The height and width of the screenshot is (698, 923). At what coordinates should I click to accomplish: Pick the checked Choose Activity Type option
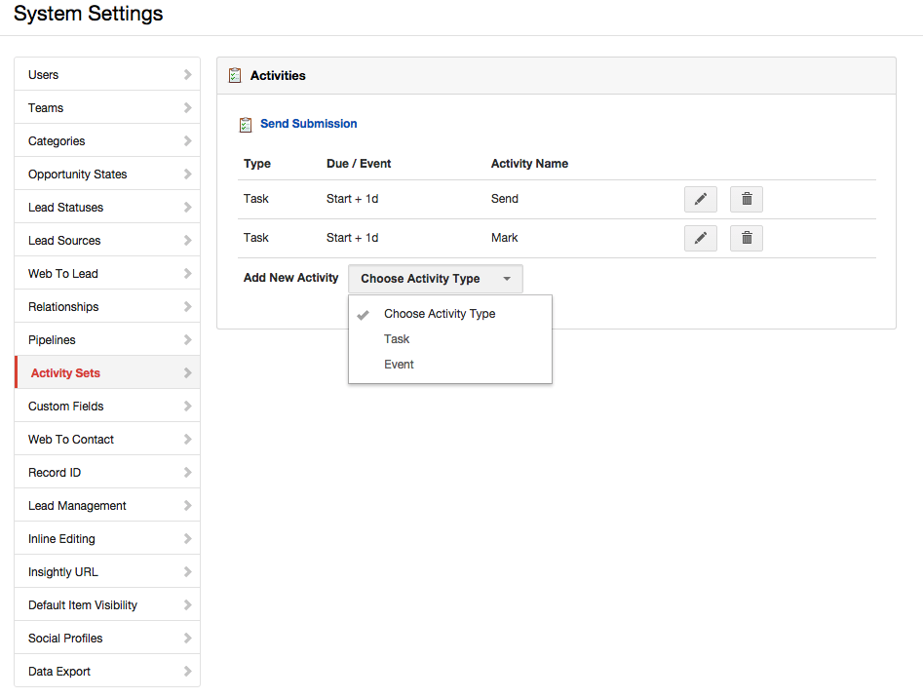(440, 314)
